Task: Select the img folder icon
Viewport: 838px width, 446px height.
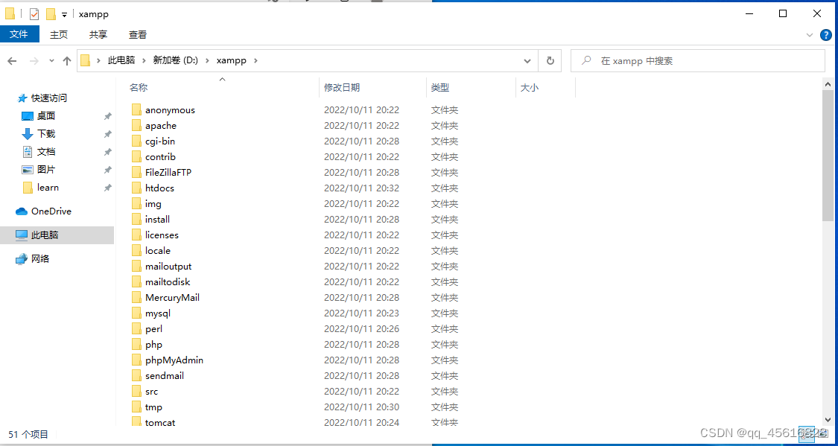Action: [x=136, y=203]
